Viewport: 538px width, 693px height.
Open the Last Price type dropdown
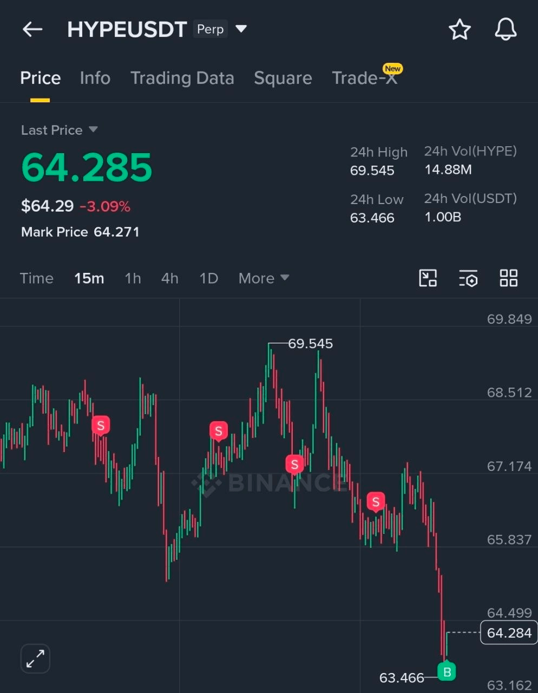click(x=59, y=130)
